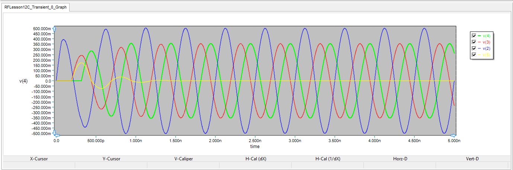Click the green v(4) legend label
This screenshot has width=513, height=170.
(x=486, y=36)
